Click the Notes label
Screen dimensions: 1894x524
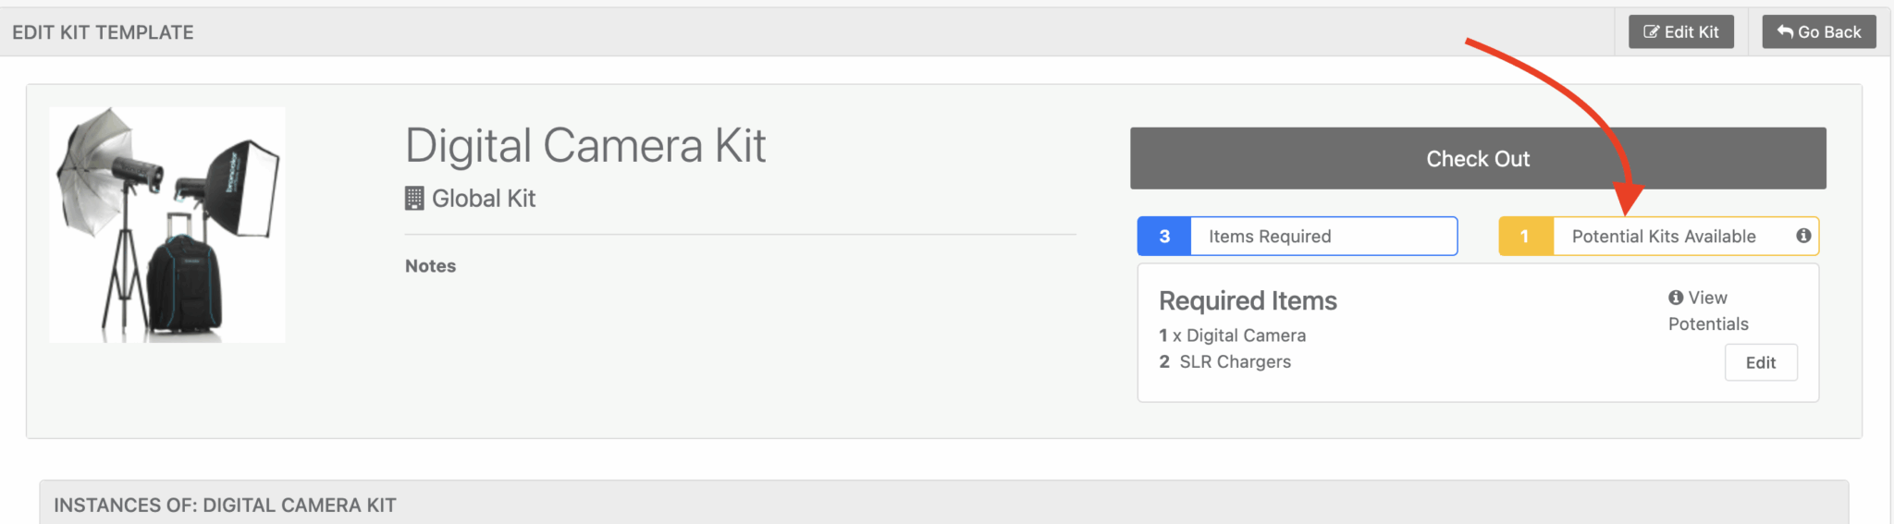point(430,266)
